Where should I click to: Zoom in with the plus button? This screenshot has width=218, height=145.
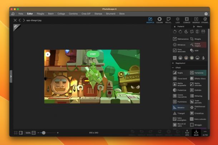(x=58, y=133)
